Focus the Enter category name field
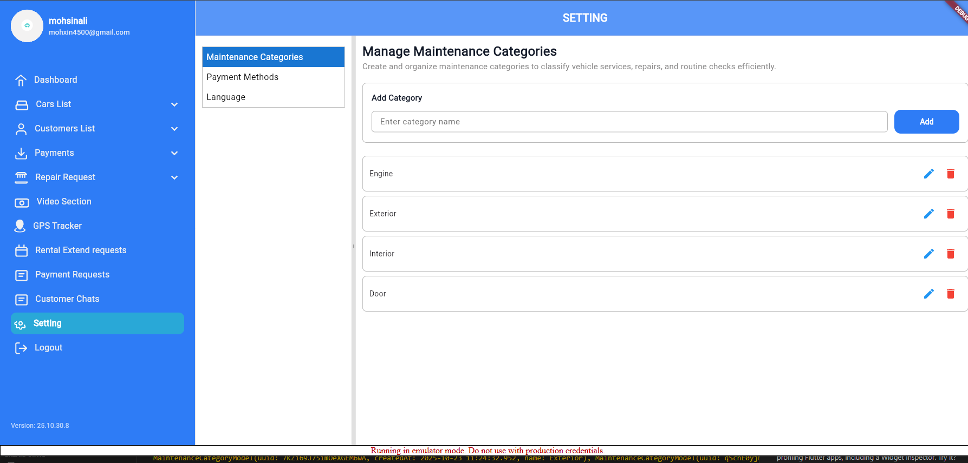This screenshot has width=968, height=463. (x=629, y=122)
